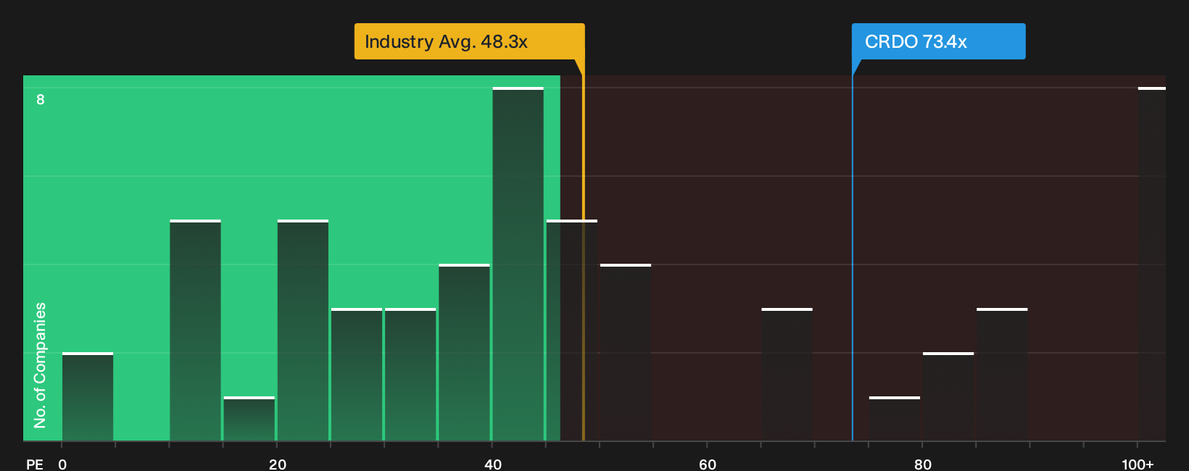Select the histogram bar at PE 25-30
The height and width of the screenshot is (471, 1189).
[357, 375]
